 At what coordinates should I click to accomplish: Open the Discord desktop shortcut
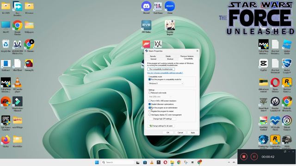tap(146, 6)
